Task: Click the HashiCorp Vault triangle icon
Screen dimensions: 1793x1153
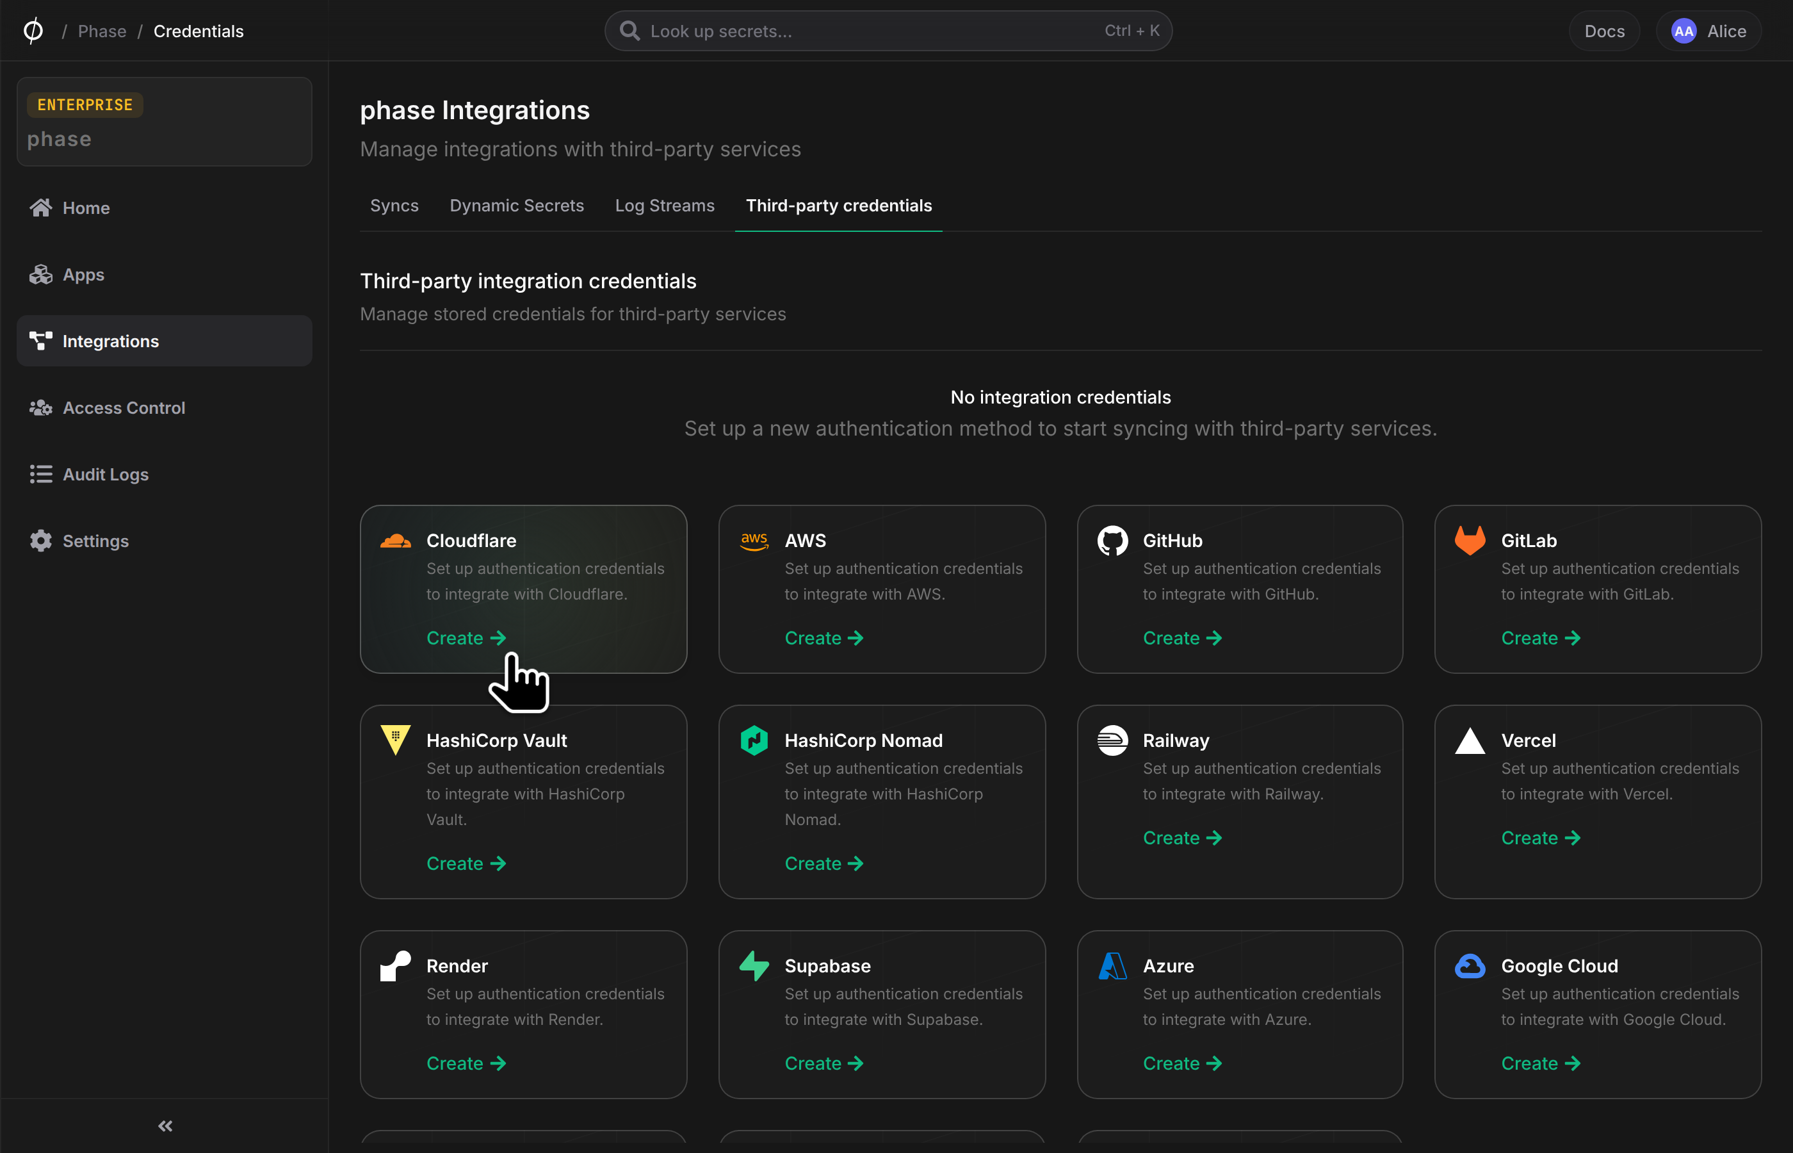Action: tap(395, 740)
